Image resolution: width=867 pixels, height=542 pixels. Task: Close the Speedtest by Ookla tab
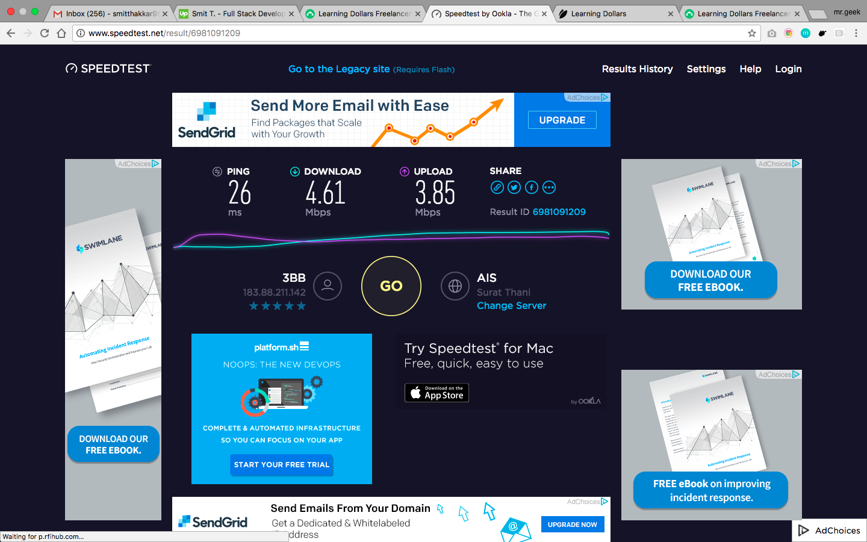544,14
